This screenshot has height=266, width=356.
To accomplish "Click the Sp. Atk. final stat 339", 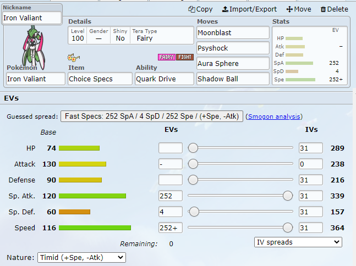I will click(x=337, y=196).
